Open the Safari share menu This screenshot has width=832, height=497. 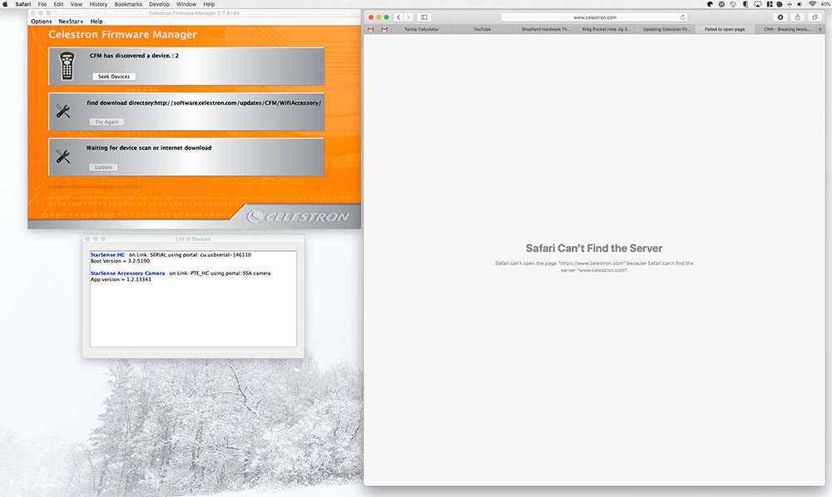point(798,17)
